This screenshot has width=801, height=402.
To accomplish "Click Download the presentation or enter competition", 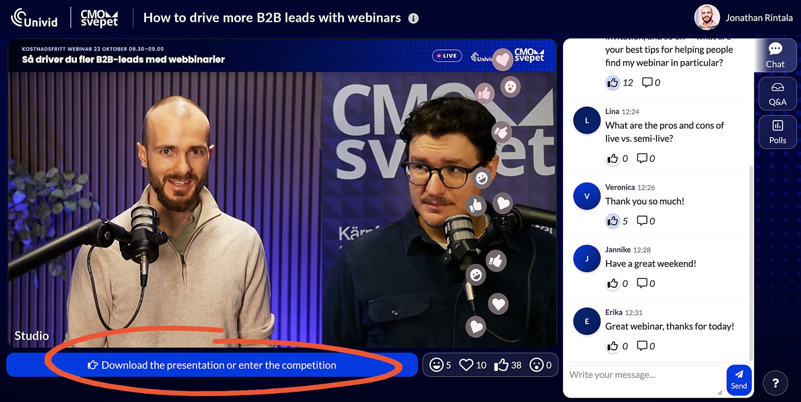I will pyautogui.click(x=212, y=365).
